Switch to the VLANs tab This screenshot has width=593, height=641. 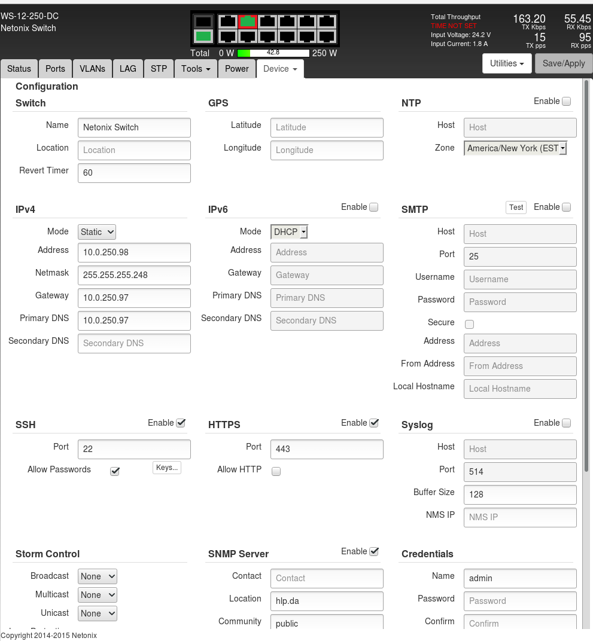click(92, 69)
